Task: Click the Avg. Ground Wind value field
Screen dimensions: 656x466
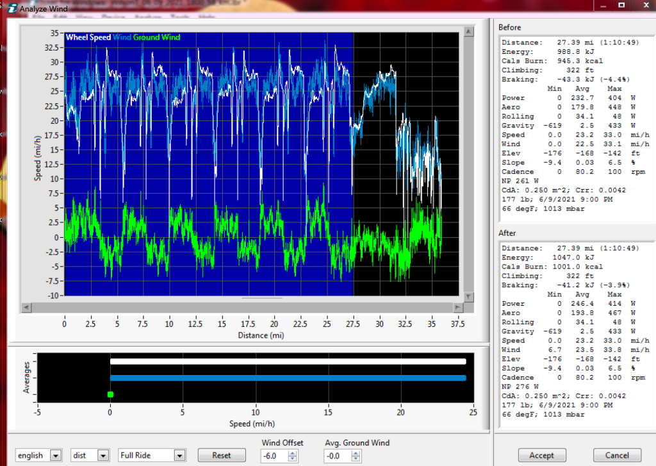Action: point(338,456)
